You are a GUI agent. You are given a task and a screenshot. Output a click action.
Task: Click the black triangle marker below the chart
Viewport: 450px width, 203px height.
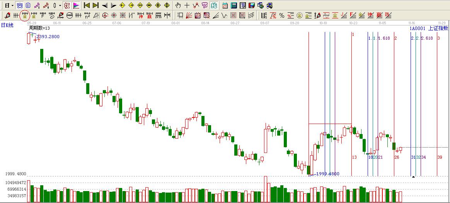[x=413, y=177]
